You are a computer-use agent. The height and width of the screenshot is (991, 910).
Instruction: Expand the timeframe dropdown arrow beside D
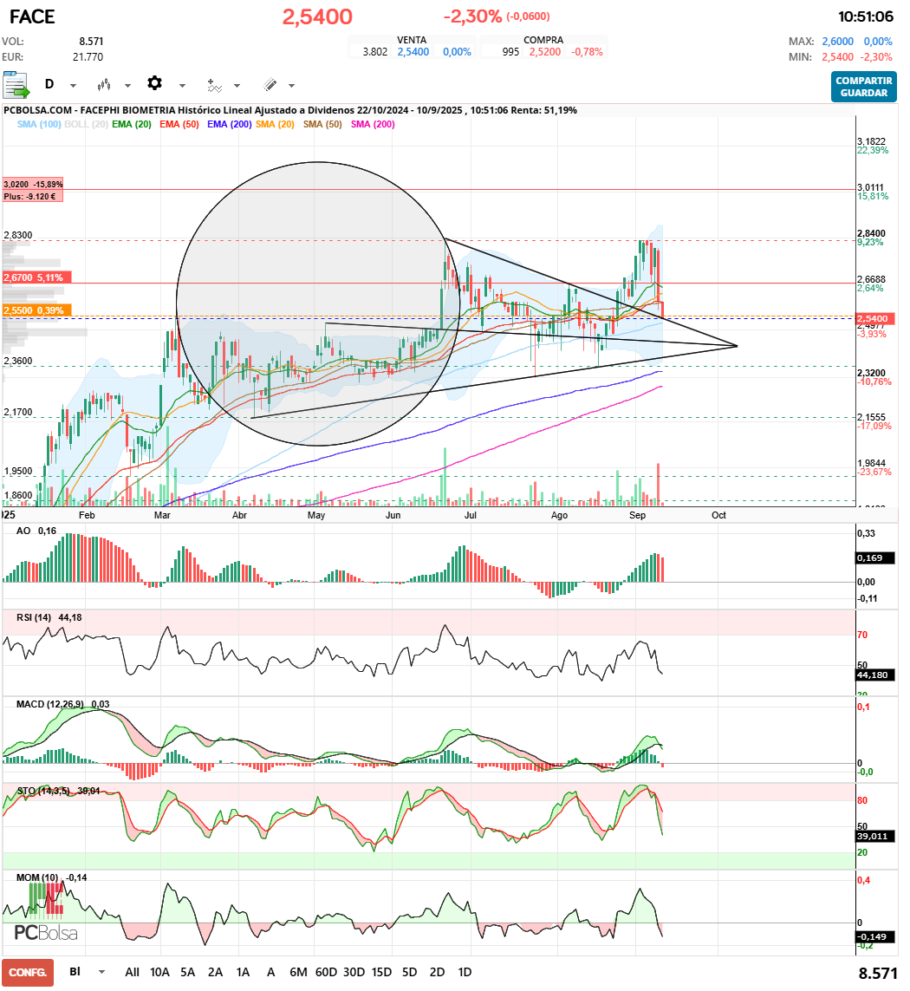tap(73, 85)
